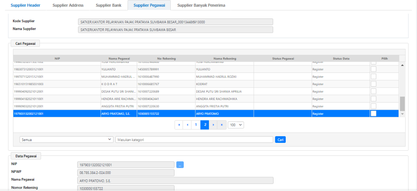This screenshot has height=191, width=417.
Task: Click the NIP lookup ellipsis button
Action: pyautogui.click(x=180, y=165)
